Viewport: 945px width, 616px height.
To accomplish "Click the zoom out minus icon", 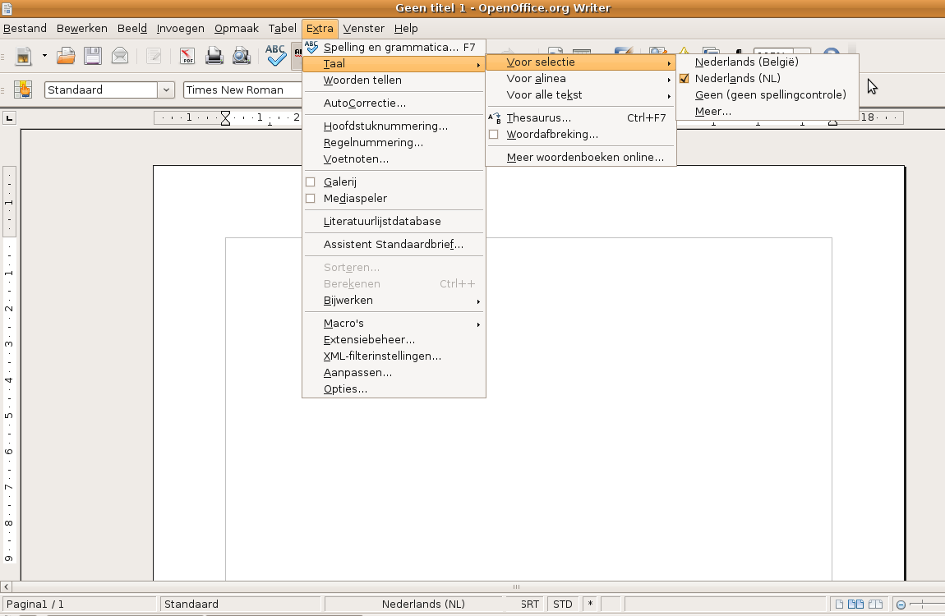I will point(901,605).
